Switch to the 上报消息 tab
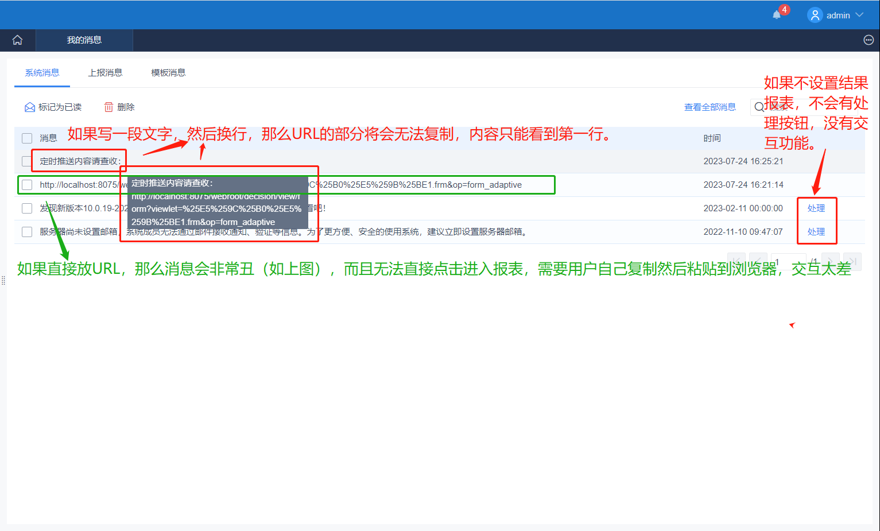 pos(105,73)
